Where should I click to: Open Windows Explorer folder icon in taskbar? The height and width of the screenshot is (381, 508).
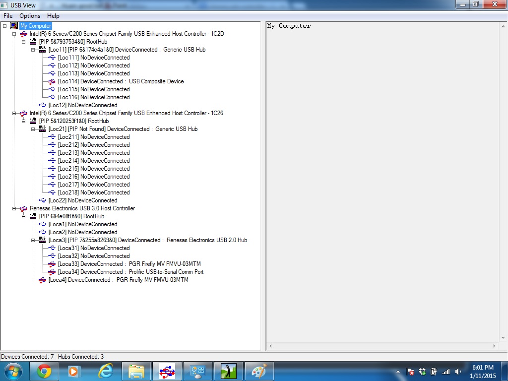pos(136,371)
